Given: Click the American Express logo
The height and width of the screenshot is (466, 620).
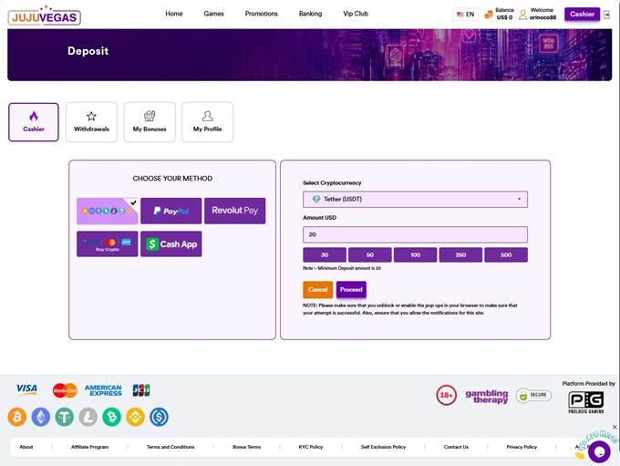Looking at the screenshot, I should click(x=103, y=390).
